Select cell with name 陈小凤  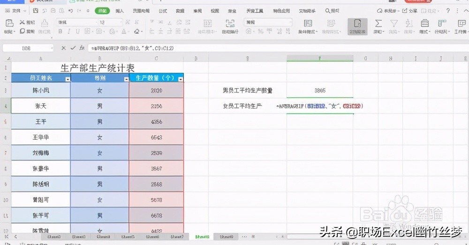point(41,90)
